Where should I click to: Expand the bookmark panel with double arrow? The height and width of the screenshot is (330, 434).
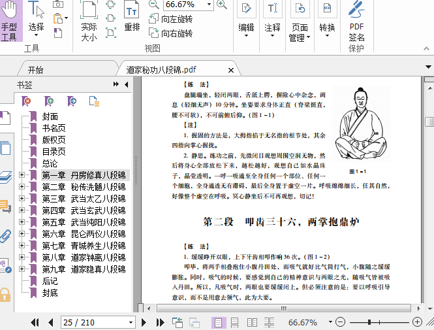[x=116, y=84]
